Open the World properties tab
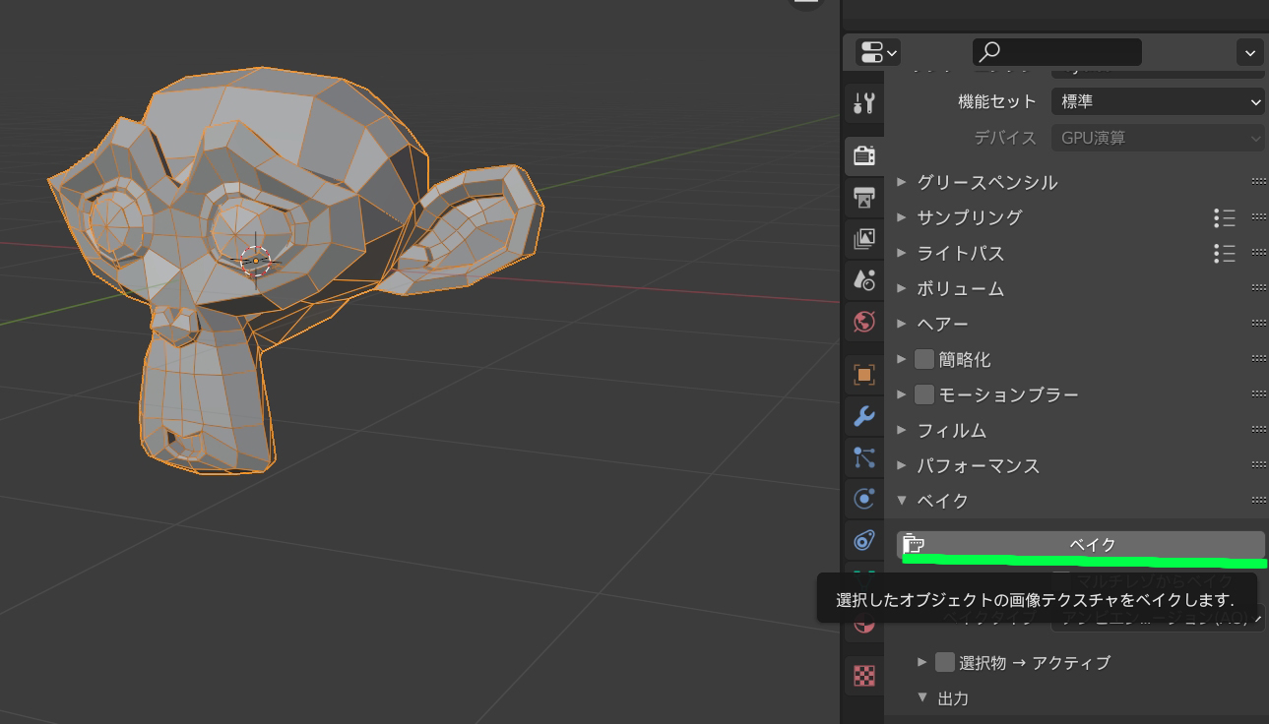This screenshot has width=1269, height=724. click(863, 322)
